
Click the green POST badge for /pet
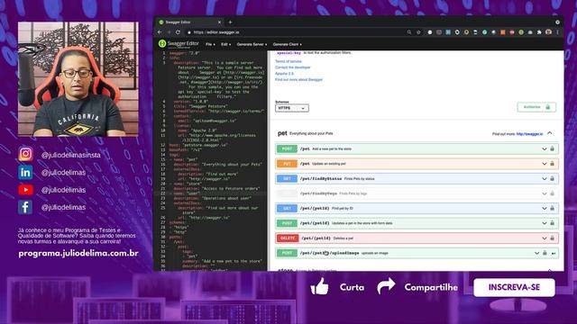coord(287,148)
